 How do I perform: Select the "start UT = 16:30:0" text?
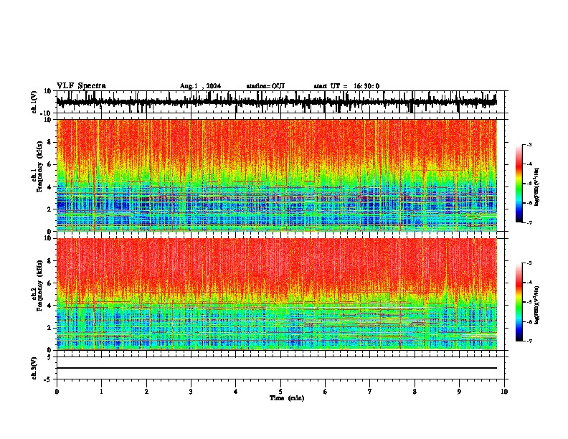pyautogui.click(x=346, y=86)
